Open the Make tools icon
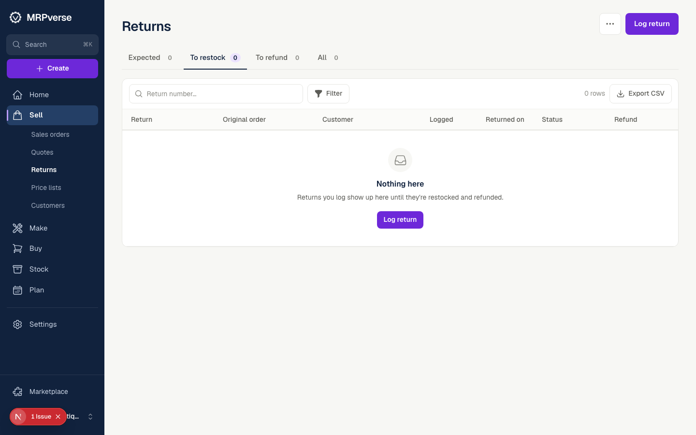Viewport: 696px width, 435px height. click(17, 228)
